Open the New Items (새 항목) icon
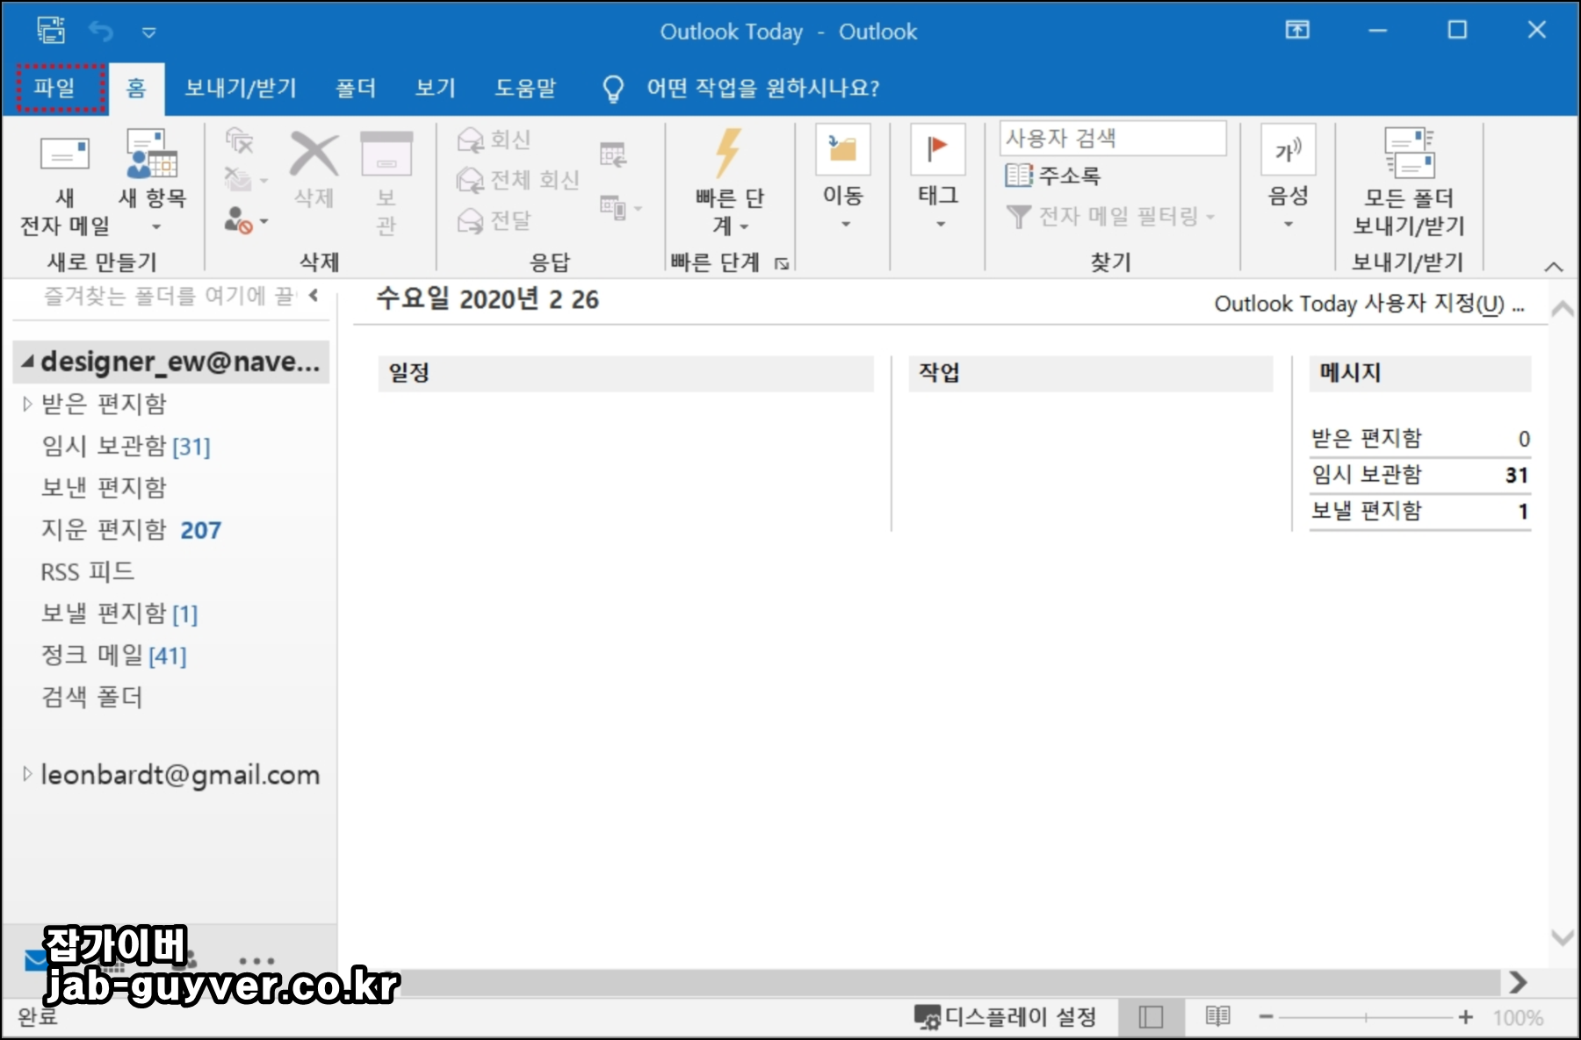 (x=151, y=154)
